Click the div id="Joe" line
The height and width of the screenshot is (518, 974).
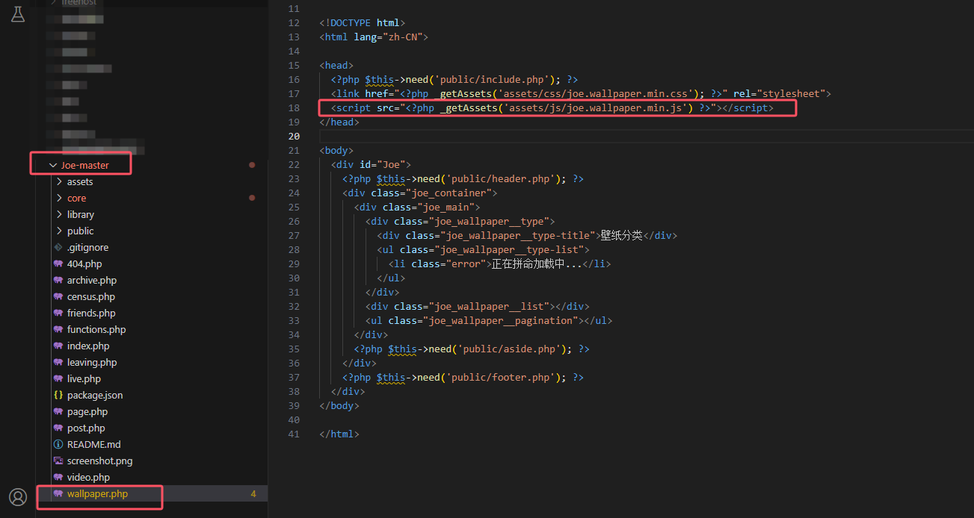point(371,164)
